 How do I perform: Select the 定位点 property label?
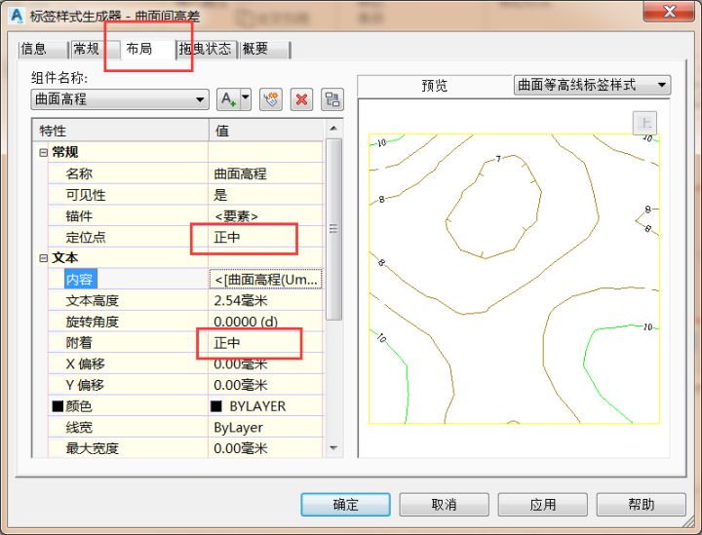coord(86,237)
